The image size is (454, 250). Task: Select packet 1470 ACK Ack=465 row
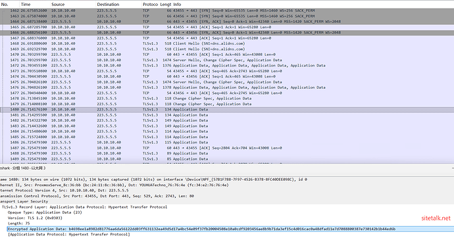point(227,55)
